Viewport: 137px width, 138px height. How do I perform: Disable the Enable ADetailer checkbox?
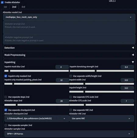[x=2, y=2]
